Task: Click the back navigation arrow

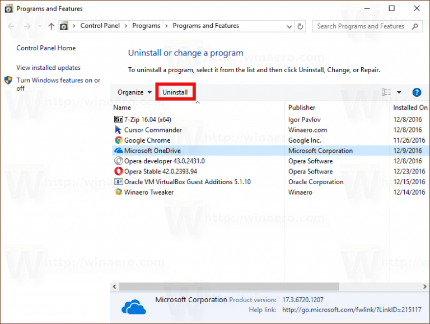Action: 11,26
